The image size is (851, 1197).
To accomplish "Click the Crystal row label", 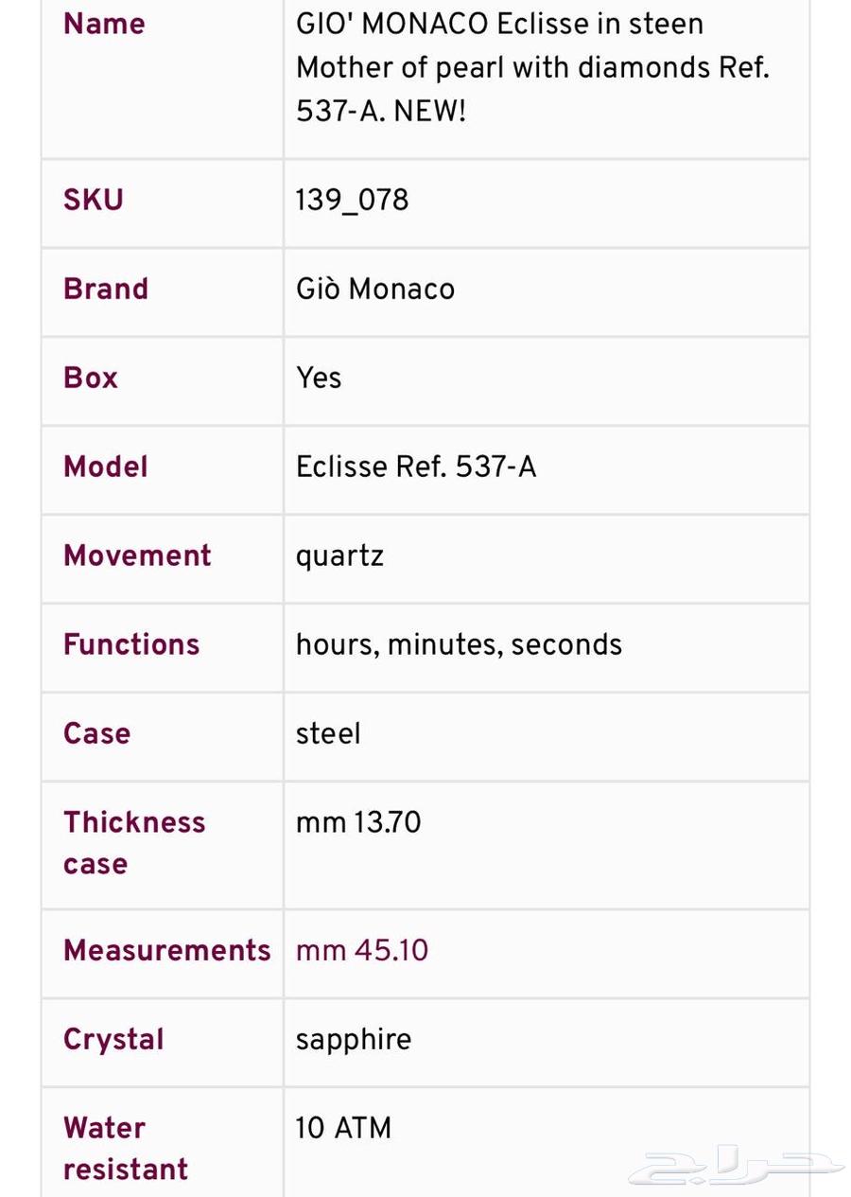I will [x=113, y=1039].
